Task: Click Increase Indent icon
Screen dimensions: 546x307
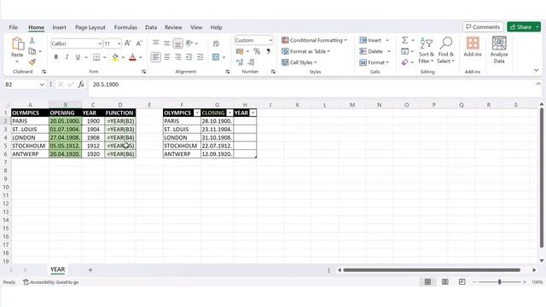Action: (x=200, y=57)
